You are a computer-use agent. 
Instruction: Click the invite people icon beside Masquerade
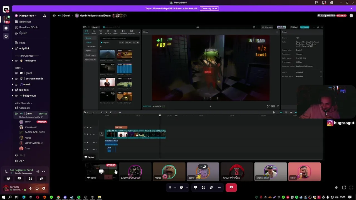pos(44,16)
